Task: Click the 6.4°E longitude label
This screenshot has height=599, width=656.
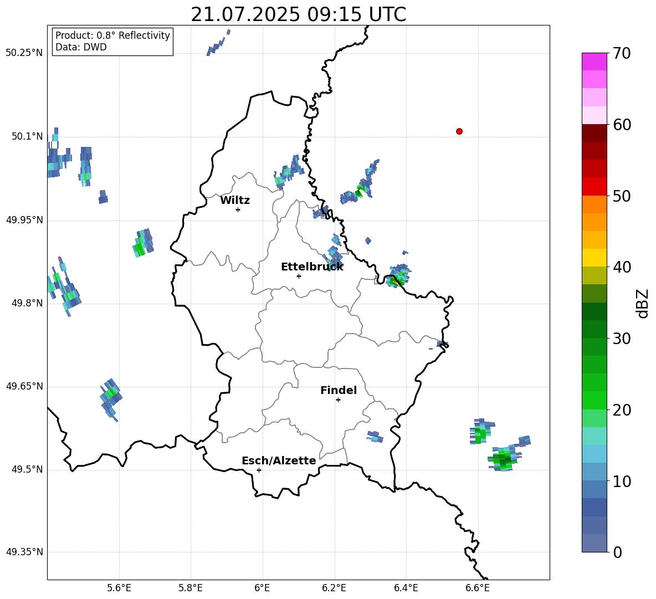Action: pyautogui.click(x=406, y=588)
